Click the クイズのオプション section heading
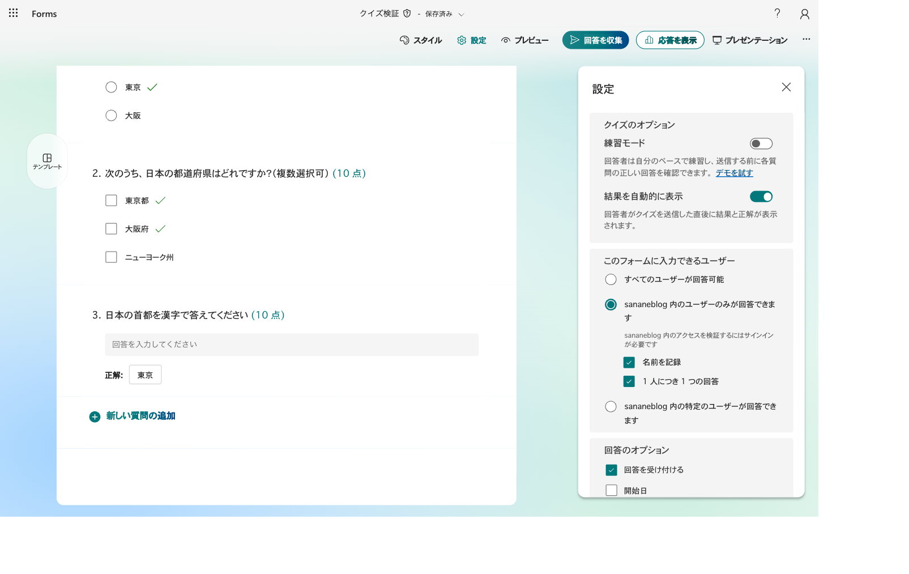This screenshot has width=909, height=574. pyautogui.click(x=639, y=125)
